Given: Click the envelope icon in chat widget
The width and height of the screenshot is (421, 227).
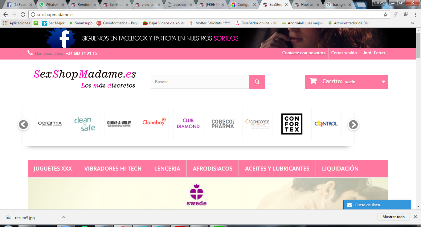Looking at the screenshot, I should [x=349, y=205].
